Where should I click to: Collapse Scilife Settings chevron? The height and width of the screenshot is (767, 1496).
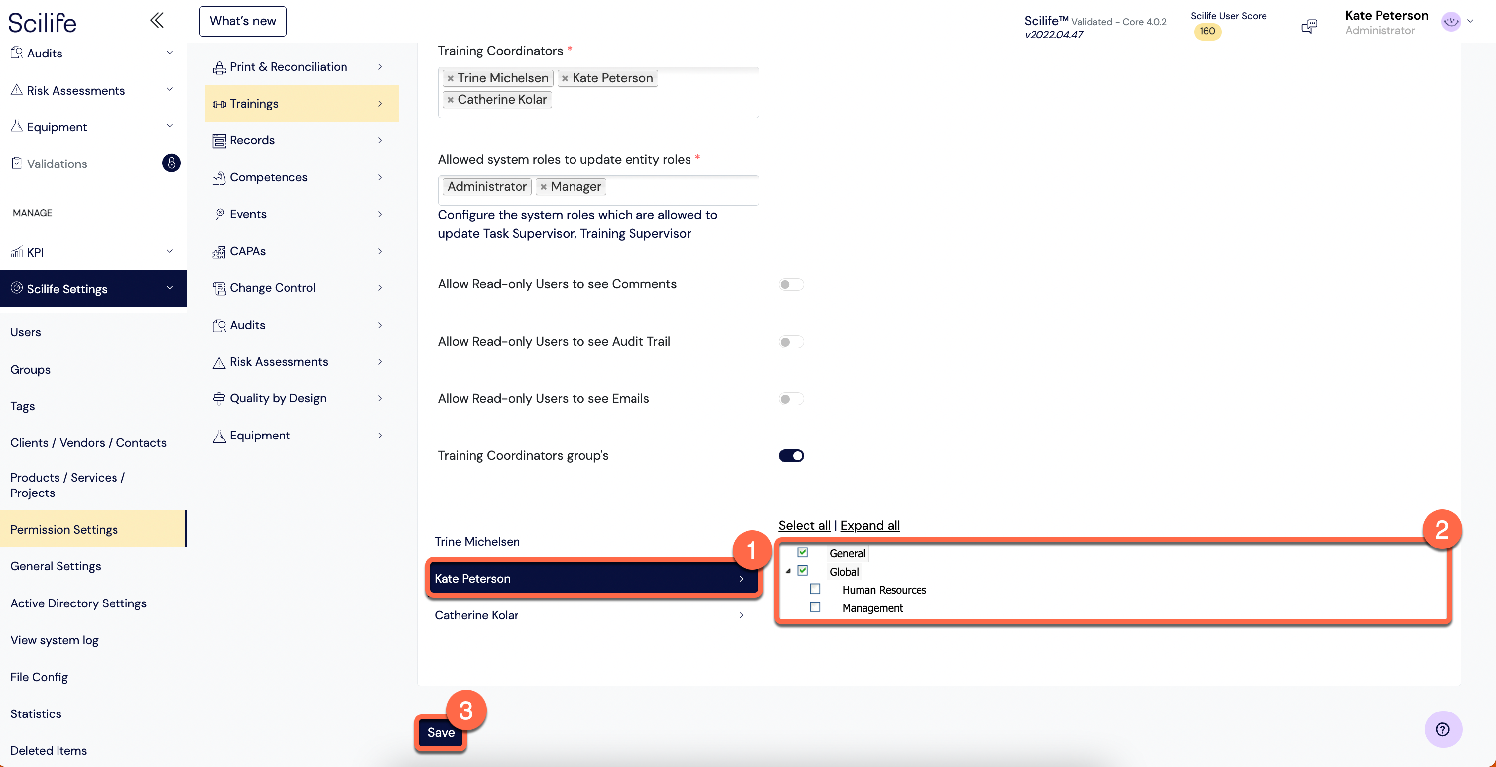point(169,287)
